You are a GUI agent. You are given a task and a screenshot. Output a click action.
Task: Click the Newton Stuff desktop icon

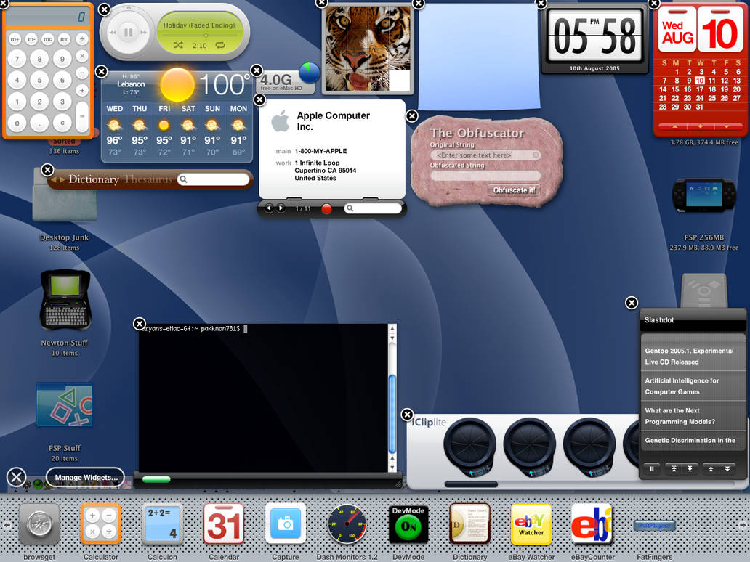click(65, 300)
